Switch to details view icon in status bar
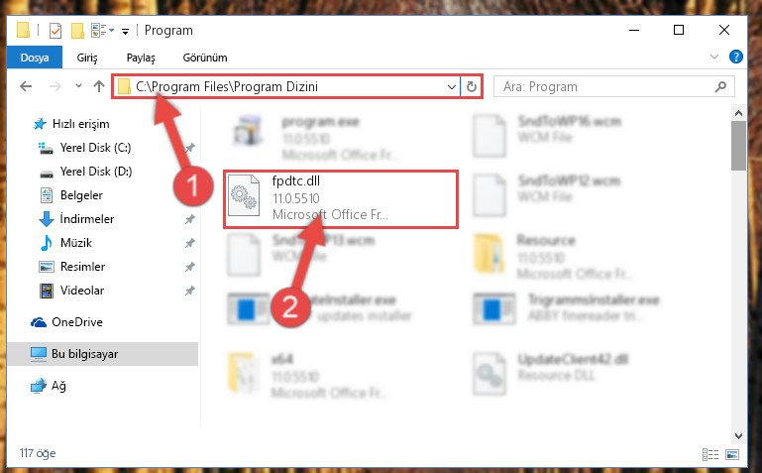The width and height of the screenshot is (762, 473). (x=710, y=454)
